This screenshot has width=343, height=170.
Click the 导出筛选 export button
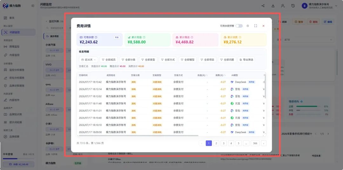pos(246,60)
